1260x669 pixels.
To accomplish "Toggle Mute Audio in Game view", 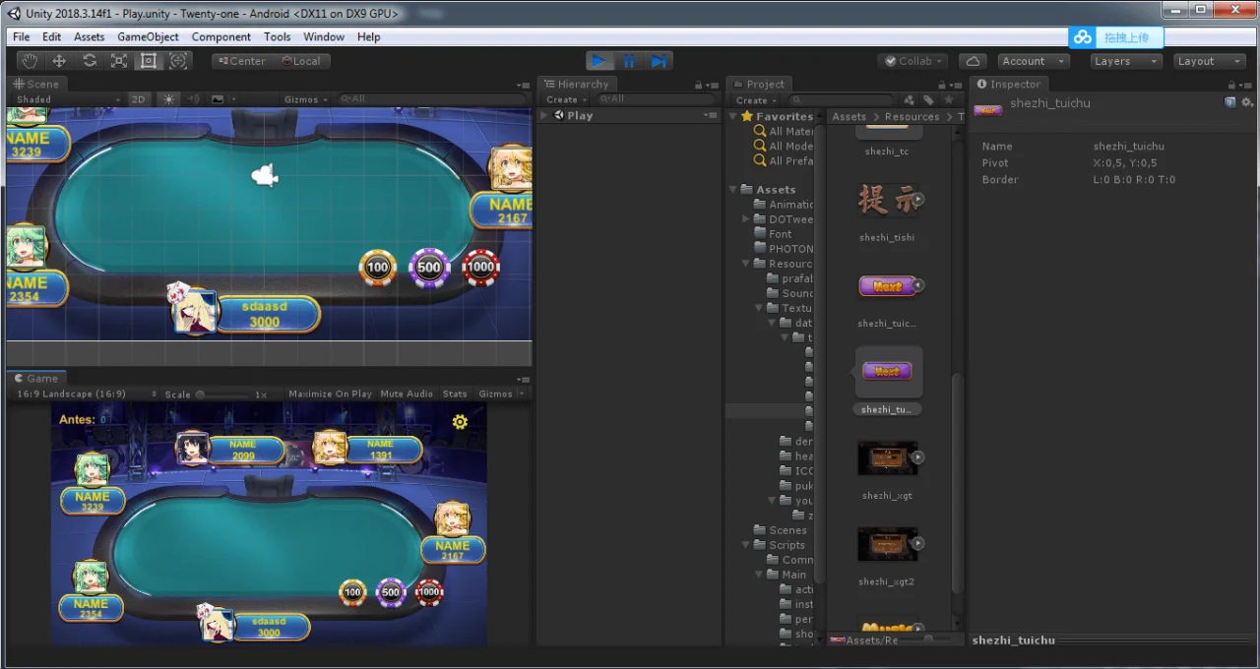I will tap(407, 395).
